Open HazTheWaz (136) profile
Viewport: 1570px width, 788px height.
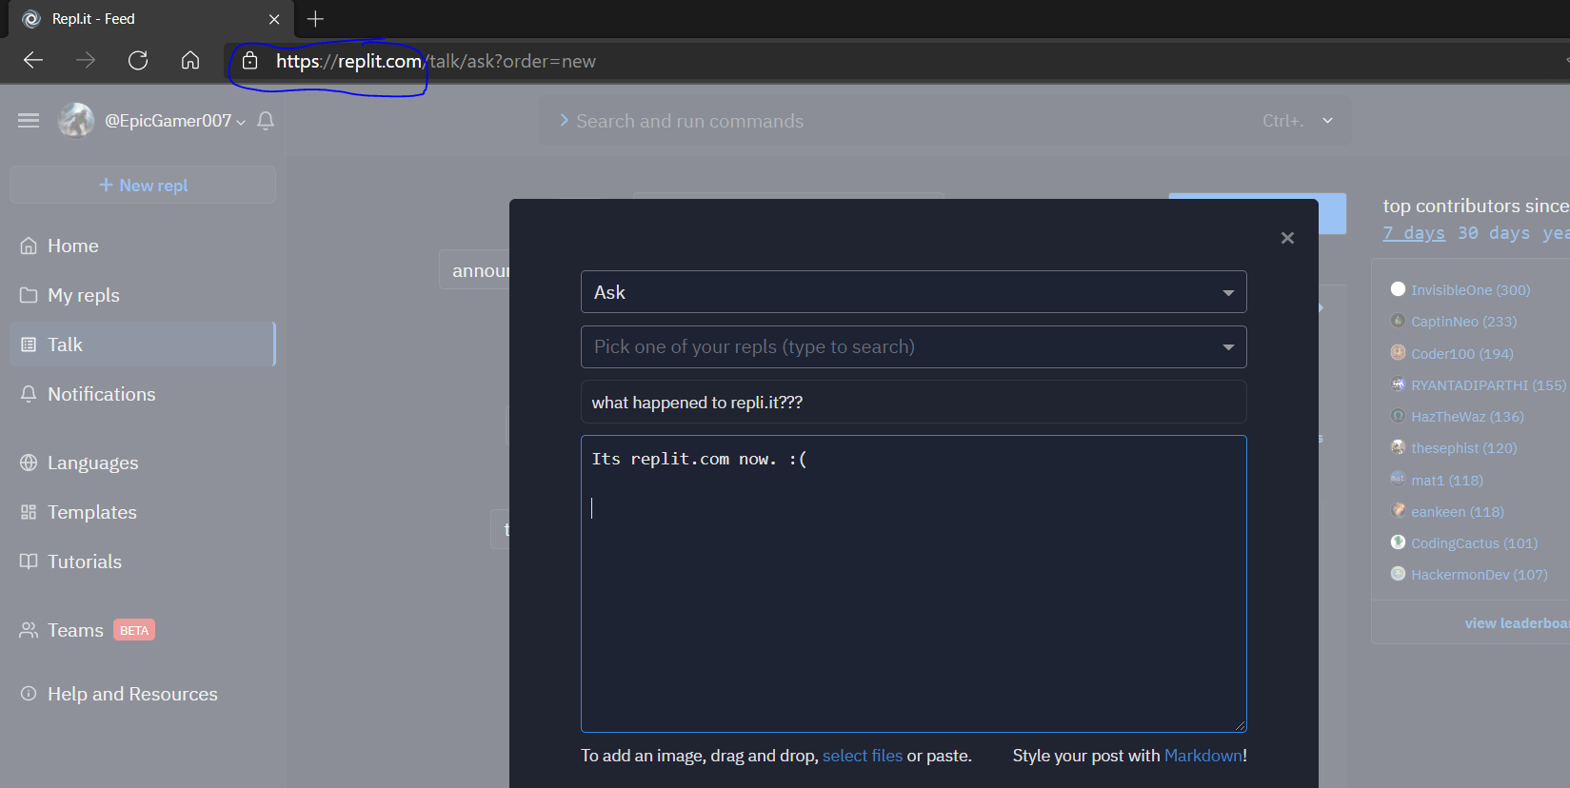(x=1467, y=417)
